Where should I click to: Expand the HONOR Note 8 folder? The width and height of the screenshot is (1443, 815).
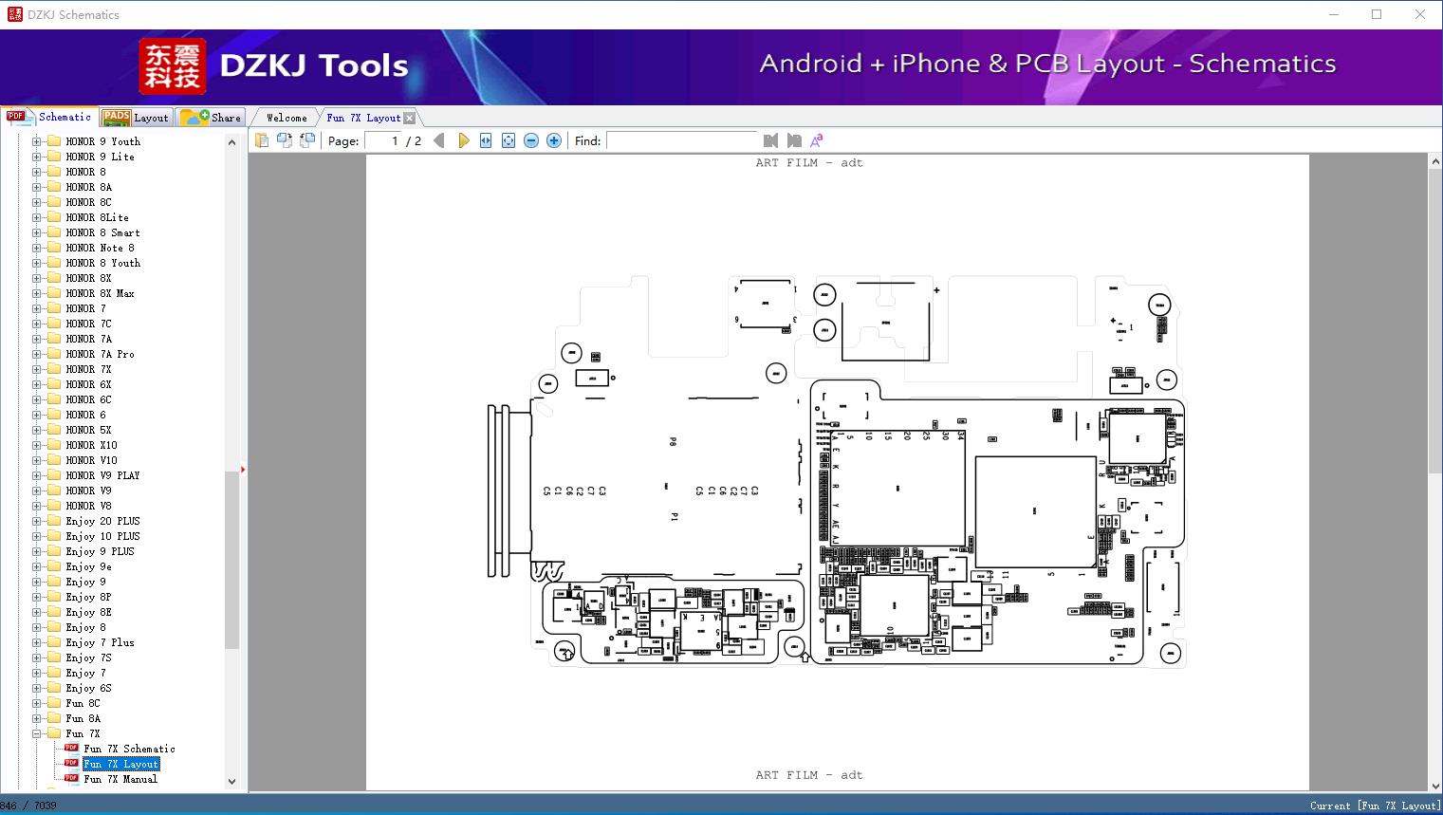click(x=36, y=248)
